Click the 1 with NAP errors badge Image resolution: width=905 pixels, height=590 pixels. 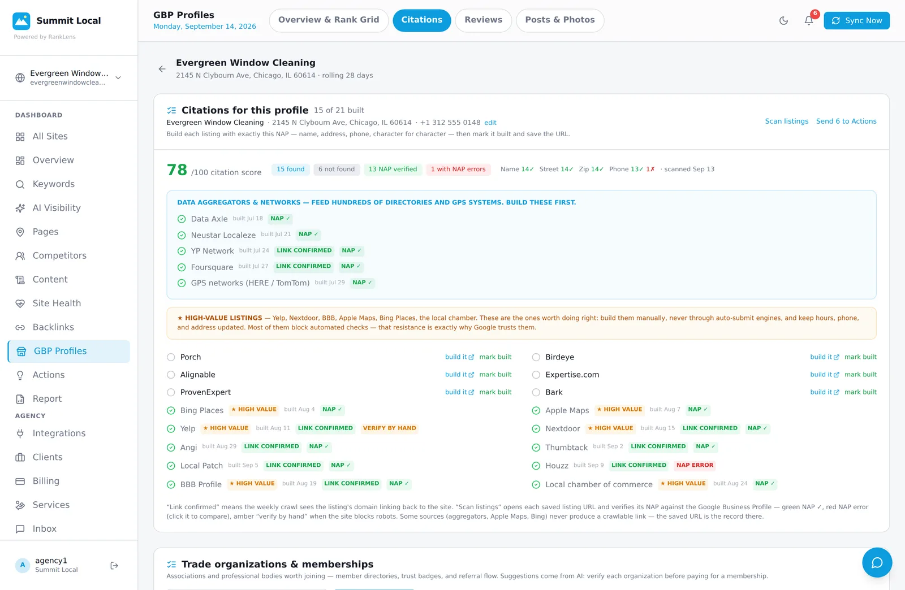pyautogui.click(x=458, y=170)
